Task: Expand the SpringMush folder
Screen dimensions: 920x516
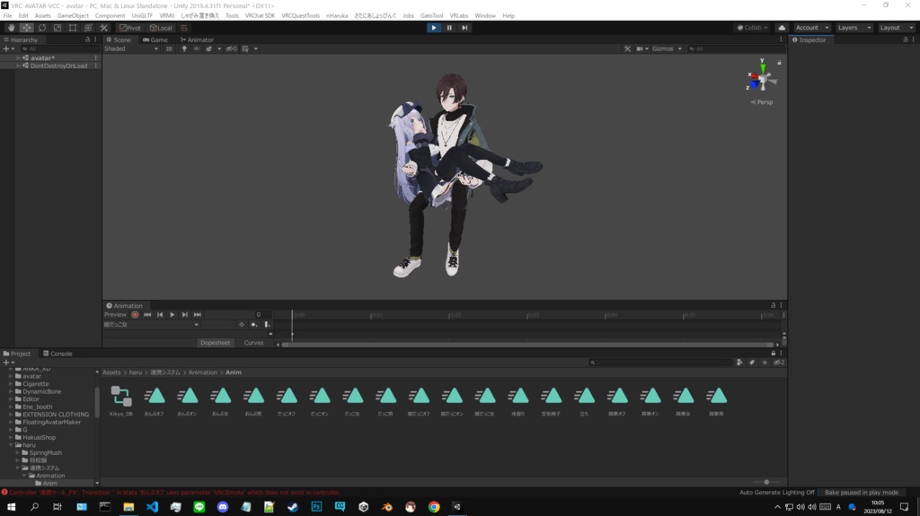Action: click(x=18, y=452)
